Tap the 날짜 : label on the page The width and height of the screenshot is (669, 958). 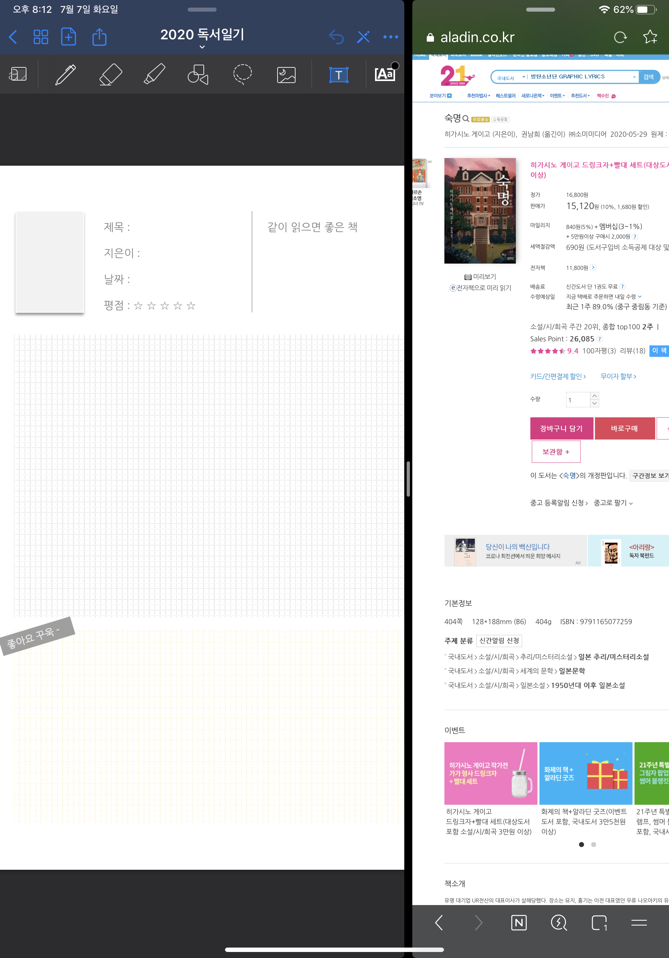click(x=117, y=279)
